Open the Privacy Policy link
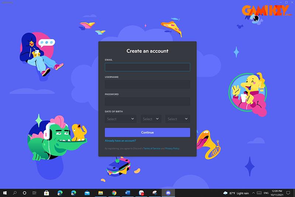This screenshot has height=197, width=295. (172, 148)
